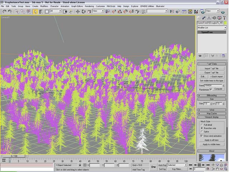The width and height of the screenshot is (229, 172).
Task: Activate the Select Object arrow tool
Action: click(x=35, y=11)
